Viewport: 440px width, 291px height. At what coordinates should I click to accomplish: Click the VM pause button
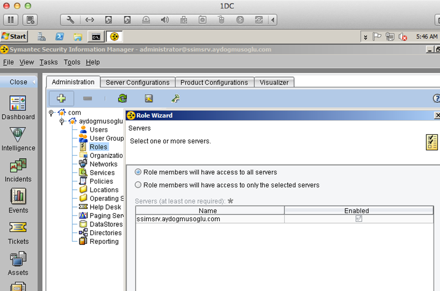point(11,20)
